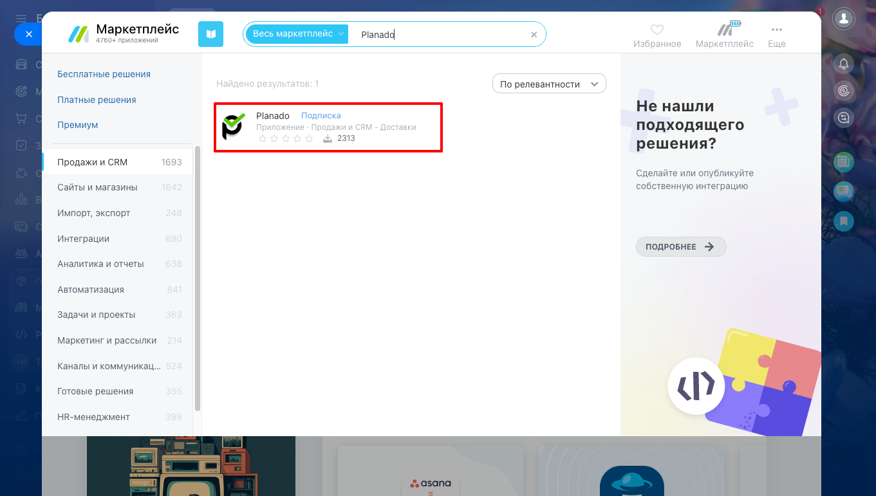Click the puzzle code illustration
The height and width of the screenshot is (496, 876).
(x=745, y=383)
